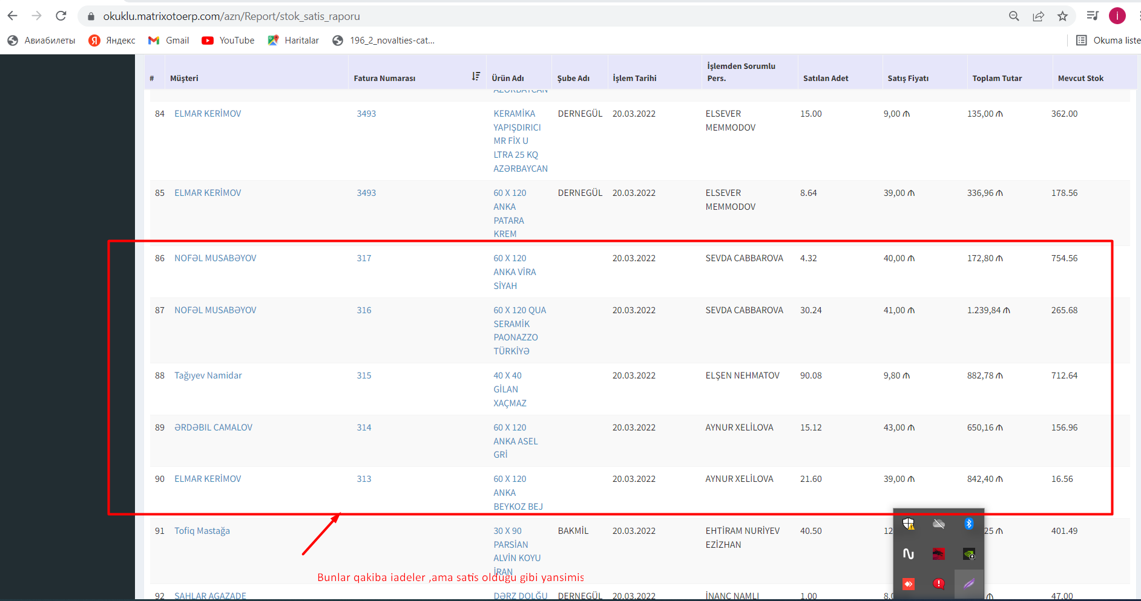Click the address bar URL
Image resolution: width=1141 pixels, height=601 pixels.
click(x=231, y=16)
